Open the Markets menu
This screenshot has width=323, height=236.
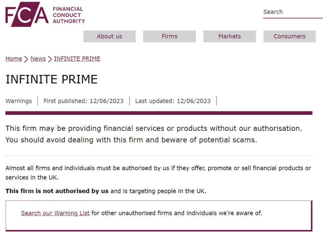pyautogui.click(x=229, y=36)
